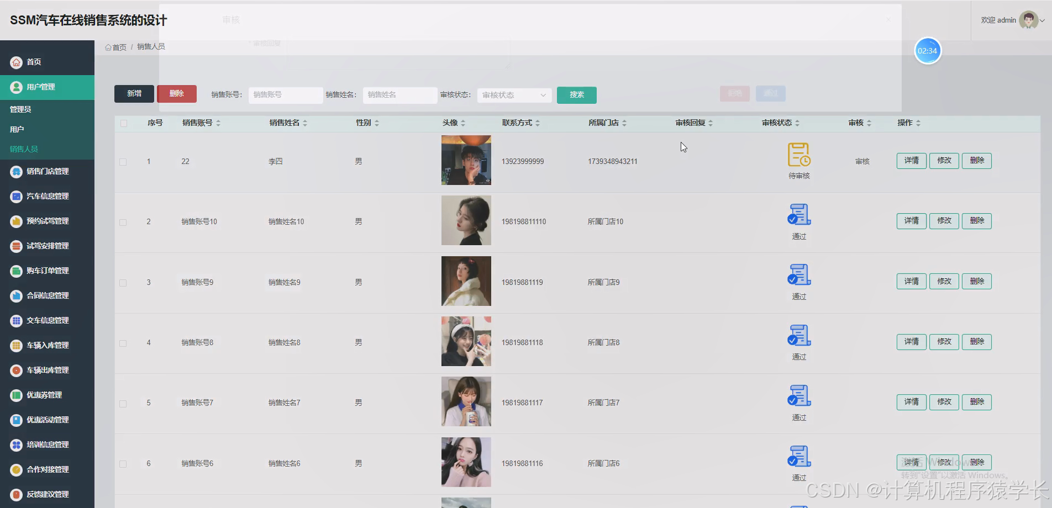1052x508 pixels.
Task: Click 修改 in the 销售姓名9 row
Action: click(x=944, y=281)
